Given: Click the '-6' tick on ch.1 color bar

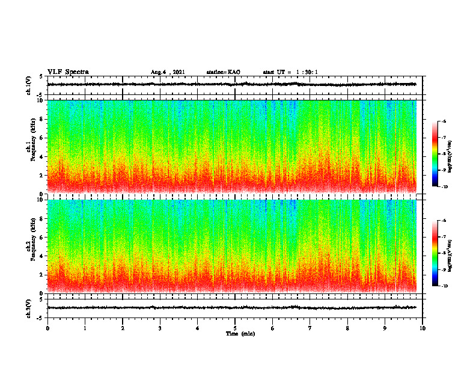Looking at the screenshot, I should click(x=444, y=121).
